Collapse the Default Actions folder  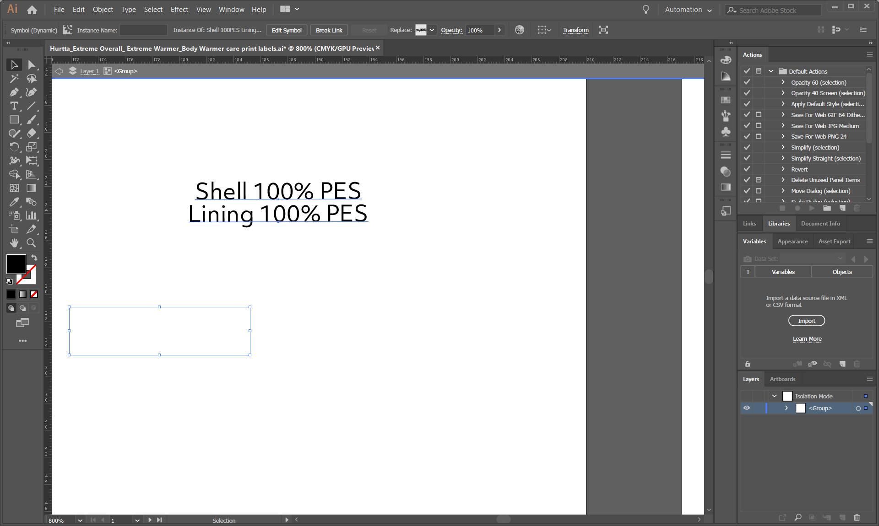(770, 71)
